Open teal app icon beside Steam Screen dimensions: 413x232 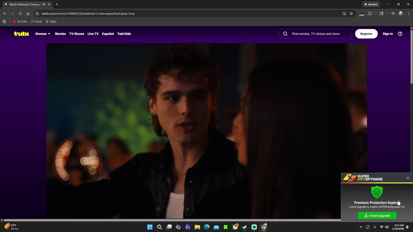click(254, 227)
